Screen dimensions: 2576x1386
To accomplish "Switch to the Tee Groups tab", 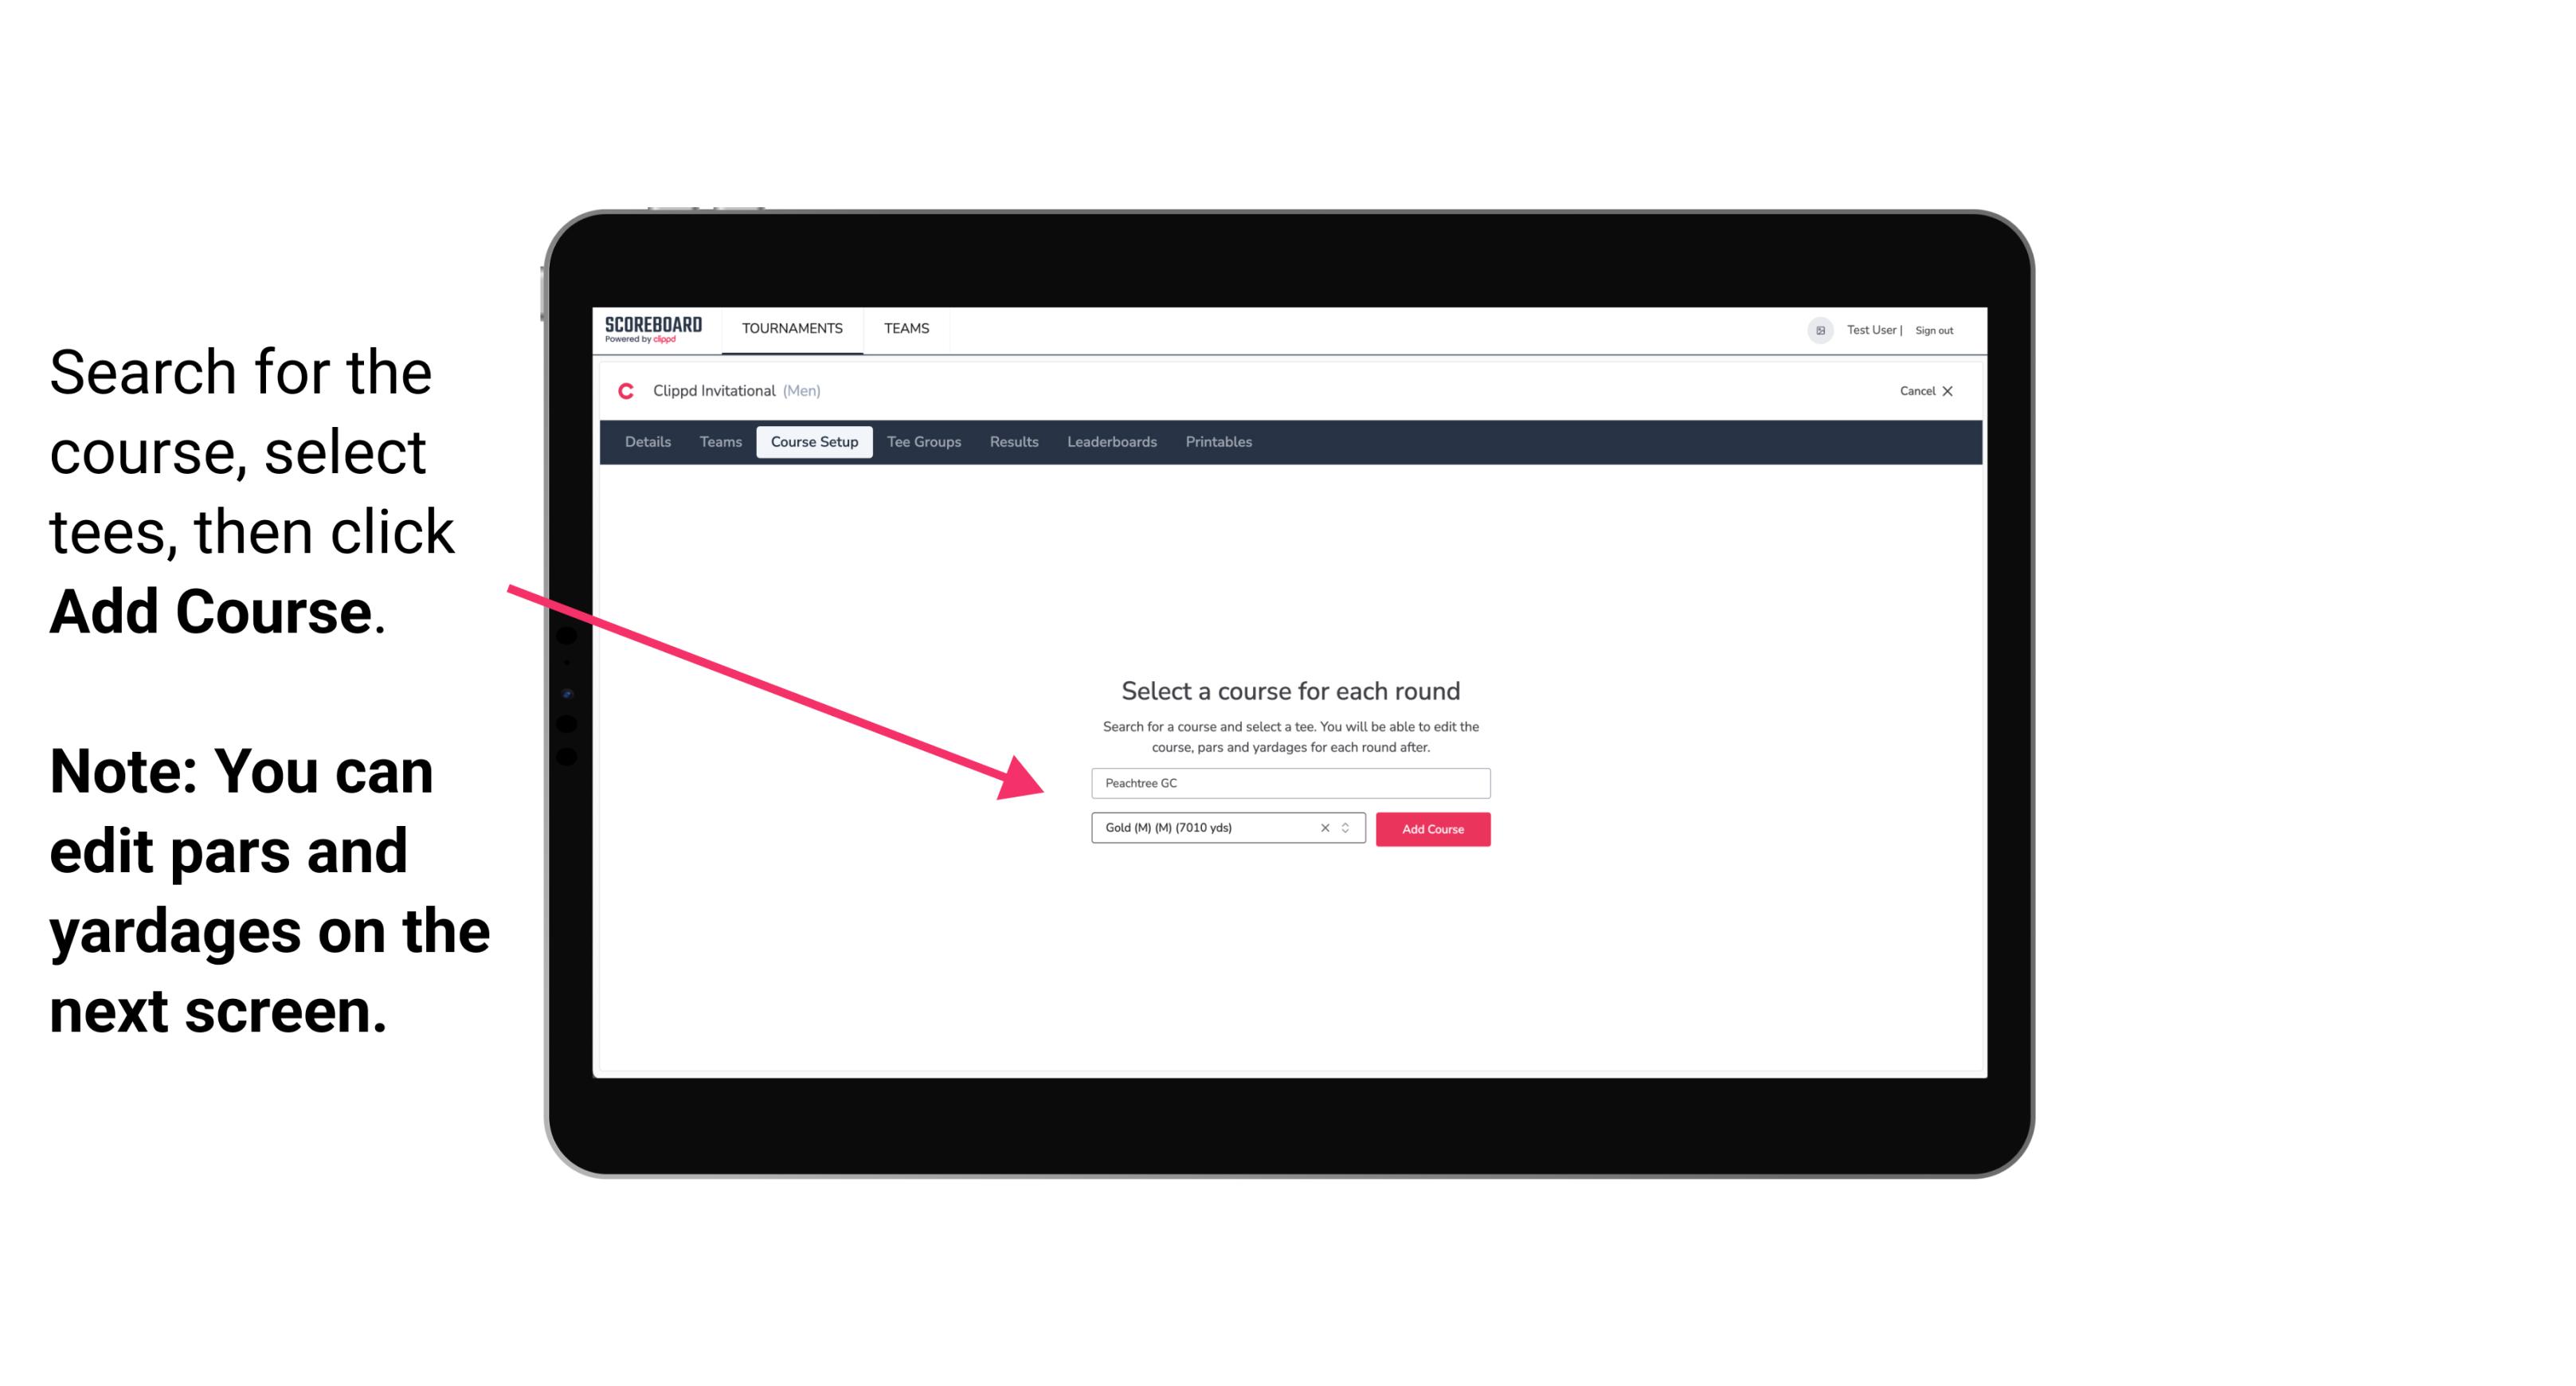I will (x=923, y=442).
